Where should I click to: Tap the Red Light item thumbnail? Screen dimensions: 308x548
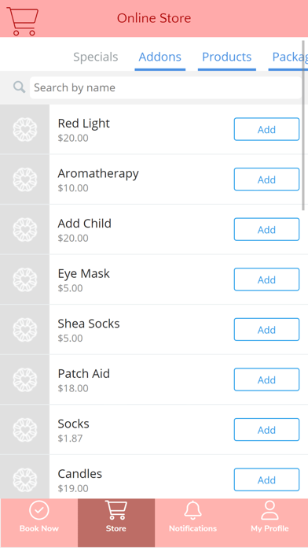25,129
